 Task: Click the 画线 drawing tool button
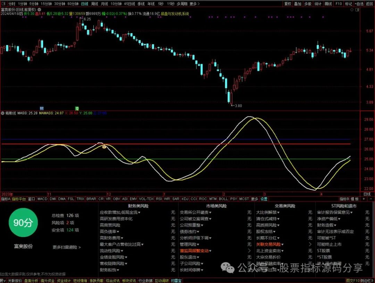(x=328, y=4)
